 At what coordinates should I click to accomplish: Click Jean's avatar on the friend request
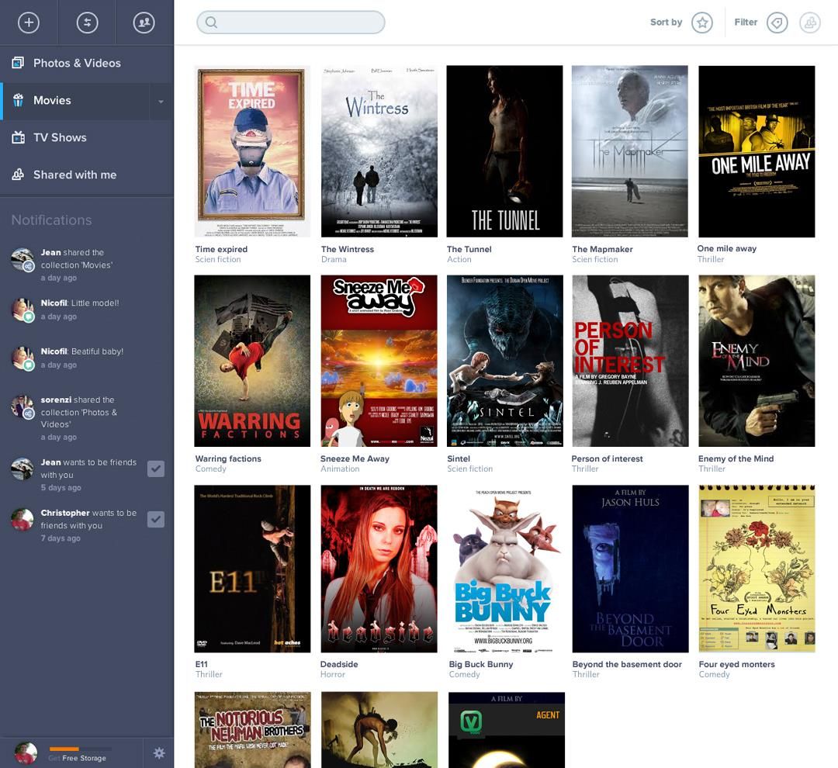(23, 469)
